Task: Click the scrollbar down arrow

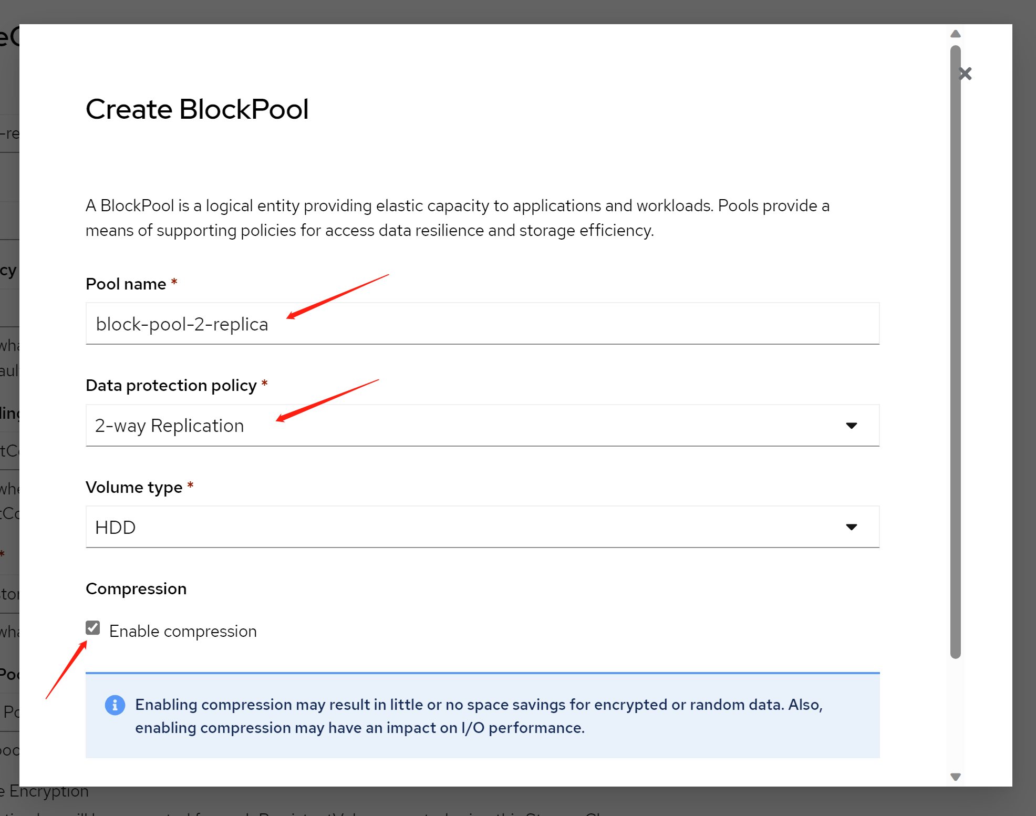Action: click(956, 777)
